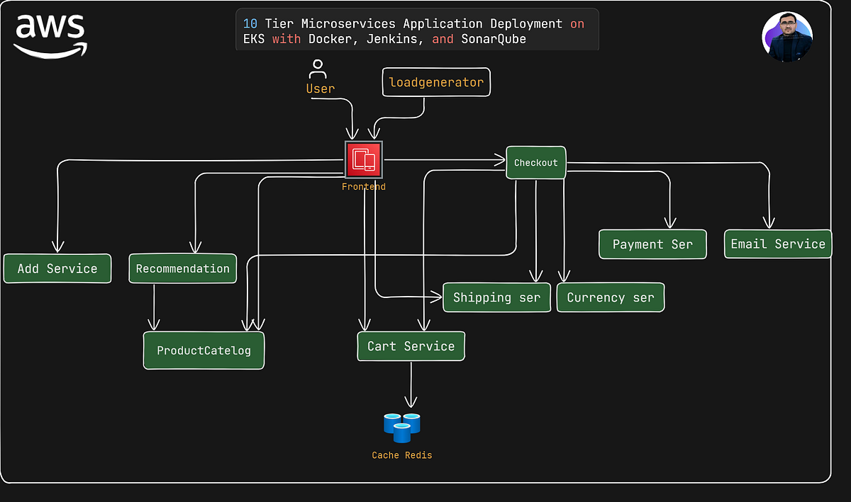Click the Currency ser node

(x=610, y=297)
